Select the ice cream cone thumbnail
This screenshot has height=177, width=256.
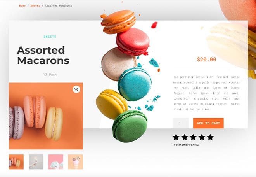[75, 162]
